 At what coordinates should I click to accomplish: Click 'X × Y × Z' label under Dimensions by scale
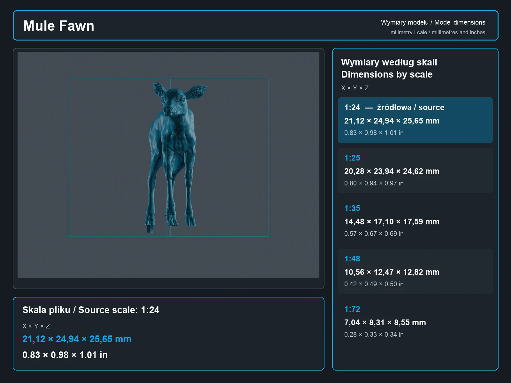pyautogui.click(x=355, y=88)
